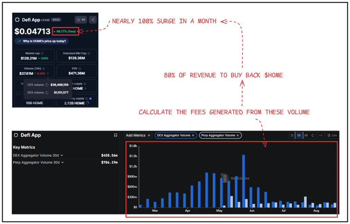Switch chart to Monthly (M) interval

(306, 135)
